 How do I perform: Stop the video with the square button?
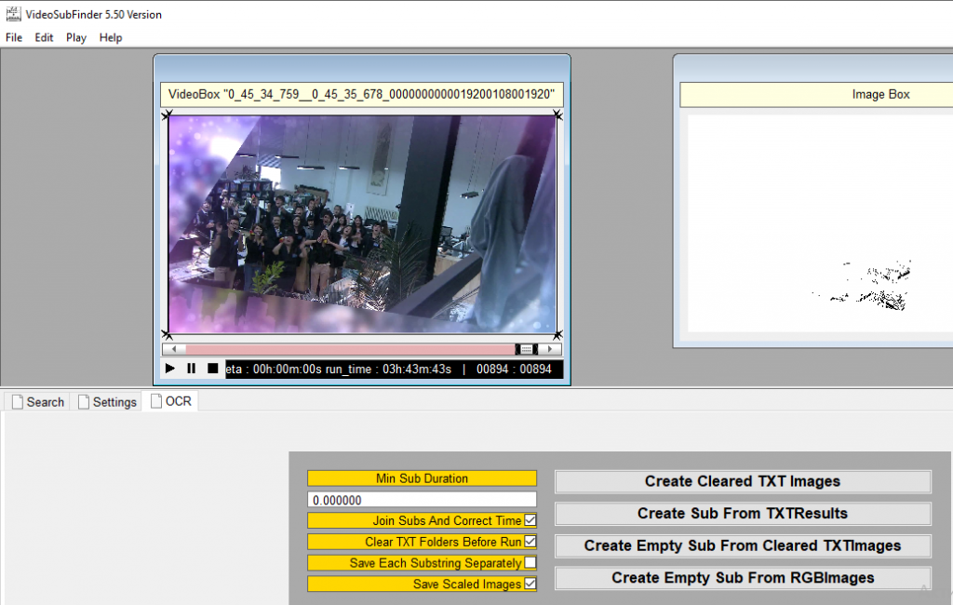(212, 369)
